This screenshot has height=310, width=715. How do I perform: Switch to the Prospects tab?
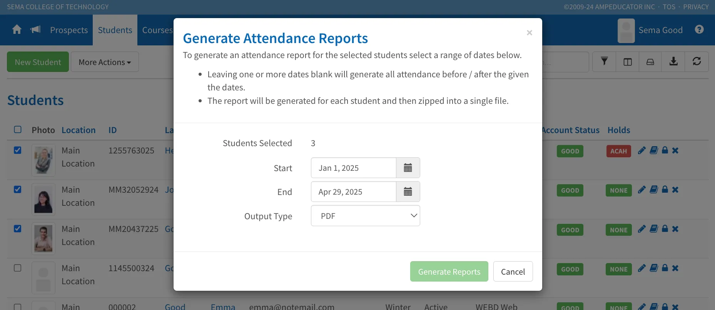69,30
